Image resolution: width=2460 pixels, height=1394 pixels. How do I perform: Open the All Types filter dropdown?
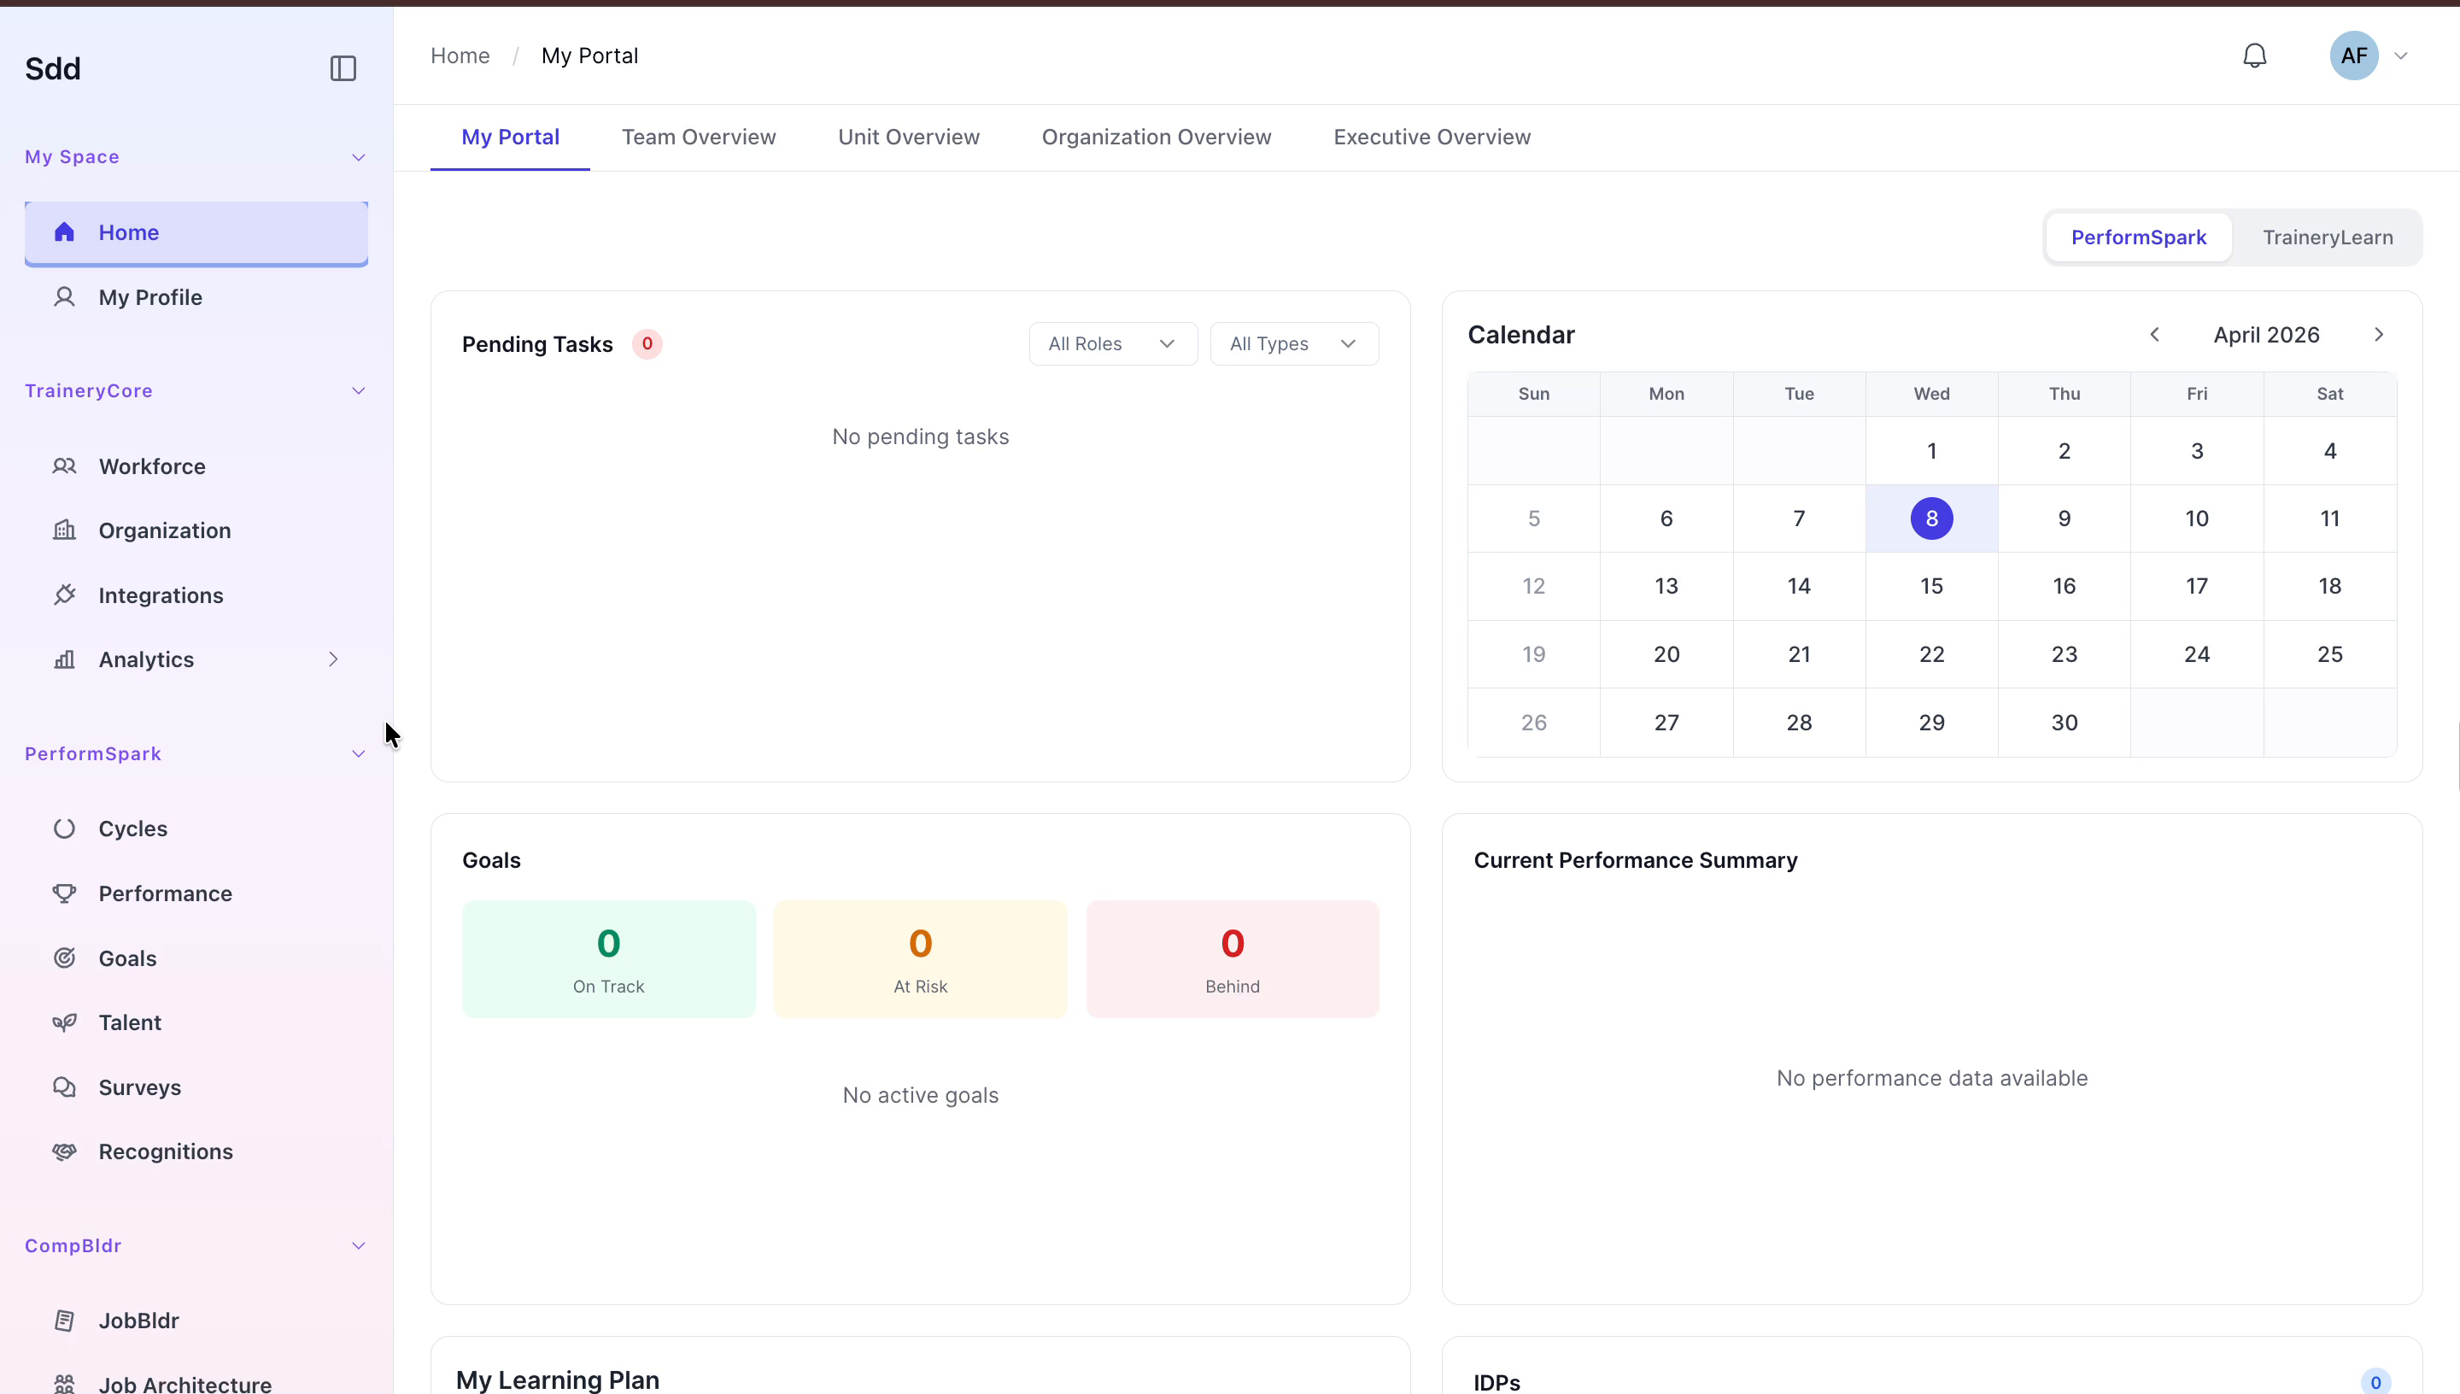(1293, 343)
